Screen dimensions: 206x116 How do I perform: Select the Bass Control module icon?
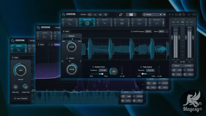point(87,23)
